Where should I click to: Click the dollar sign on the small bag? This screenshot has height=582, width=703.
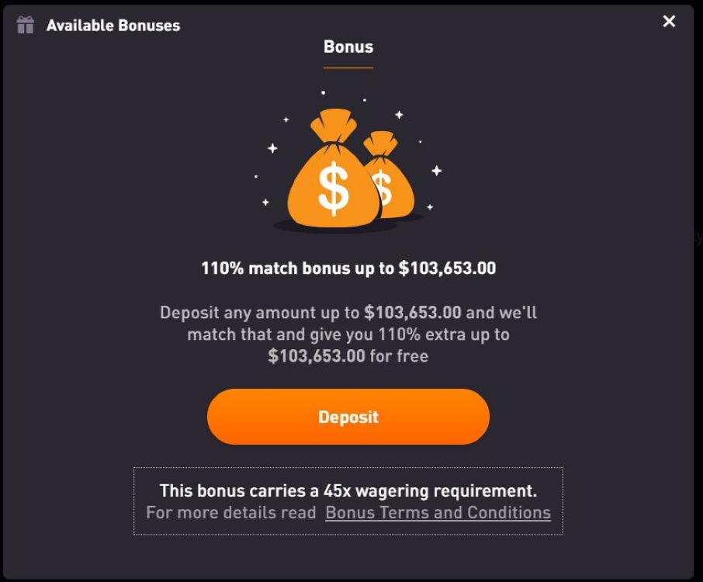[x=383, y=187]
